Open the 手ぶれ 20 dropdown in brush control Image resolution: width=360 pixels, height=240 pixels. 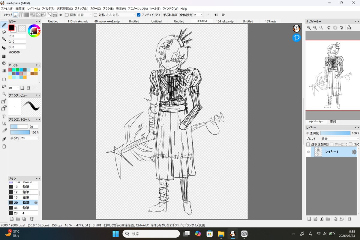[x=29, y=138]
